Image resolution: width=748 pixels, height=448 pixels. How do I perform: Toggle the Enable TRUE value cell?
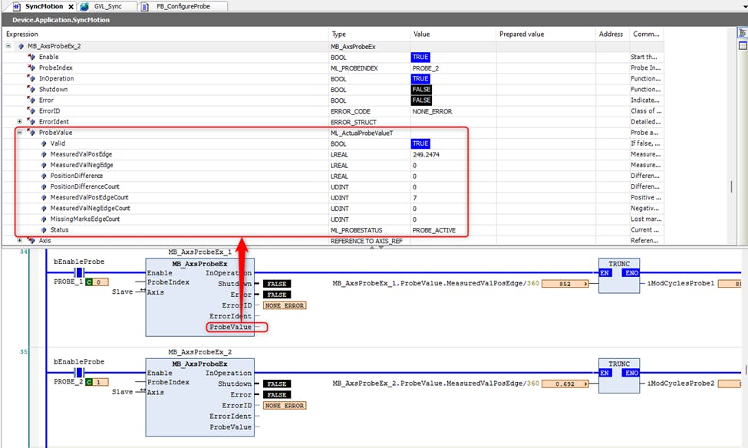[x=420, y=58]
